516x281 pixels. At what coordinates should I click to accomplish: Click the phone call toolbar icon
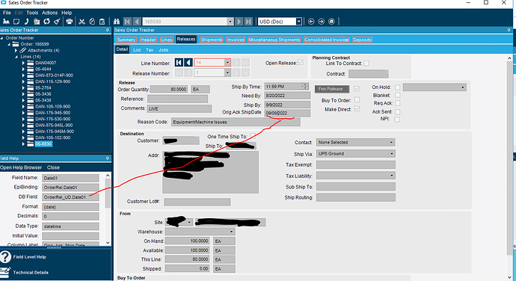[x=26, y=22]
